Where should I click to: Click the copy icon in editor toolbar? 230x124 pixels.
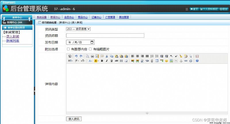[112, 56]
